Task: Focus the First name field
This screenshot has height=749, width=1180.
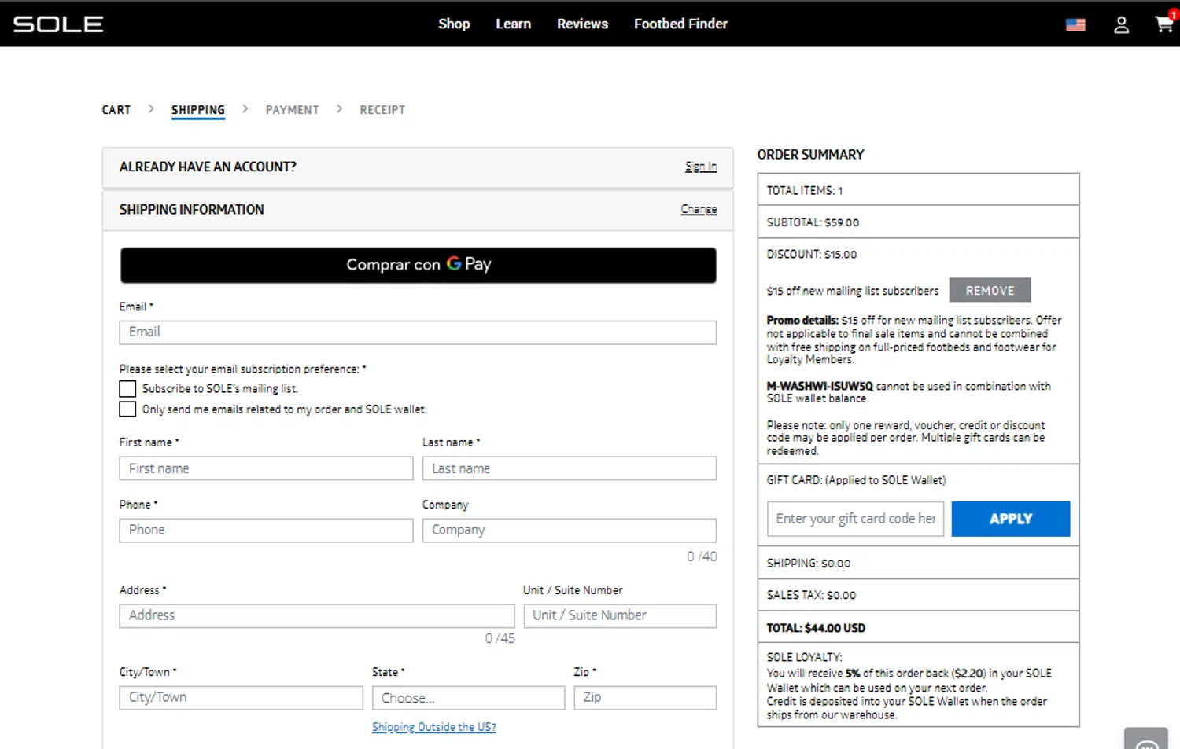Action: (266, 468)
